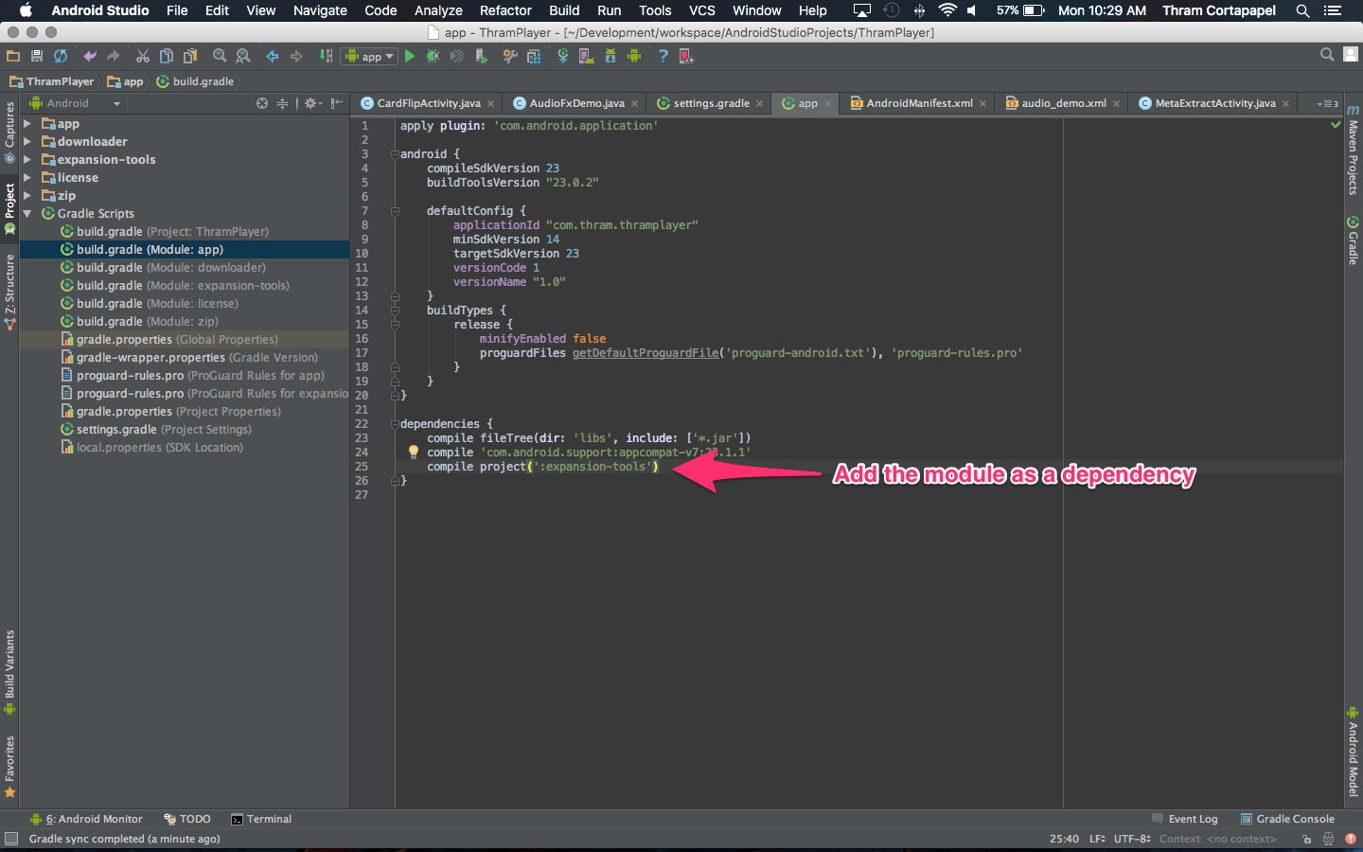Open the app run configuration dropdown
This screenshot has width=1363, height=852.
click(x=369, y=56)
